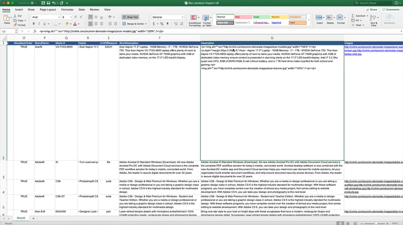Click the Paste clipboard icon
403x225 pixels.
[x=6, y=19]
